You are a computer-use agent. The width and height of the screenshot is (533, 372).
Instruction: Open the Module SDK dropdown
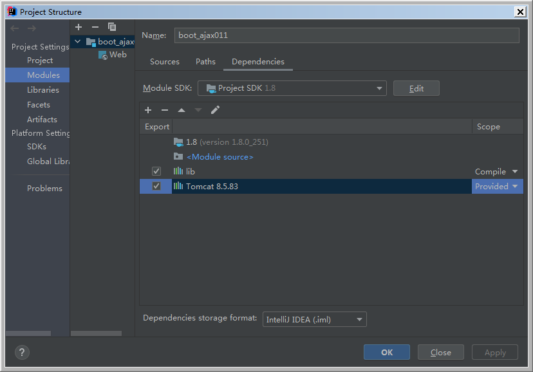coord(292,88)
